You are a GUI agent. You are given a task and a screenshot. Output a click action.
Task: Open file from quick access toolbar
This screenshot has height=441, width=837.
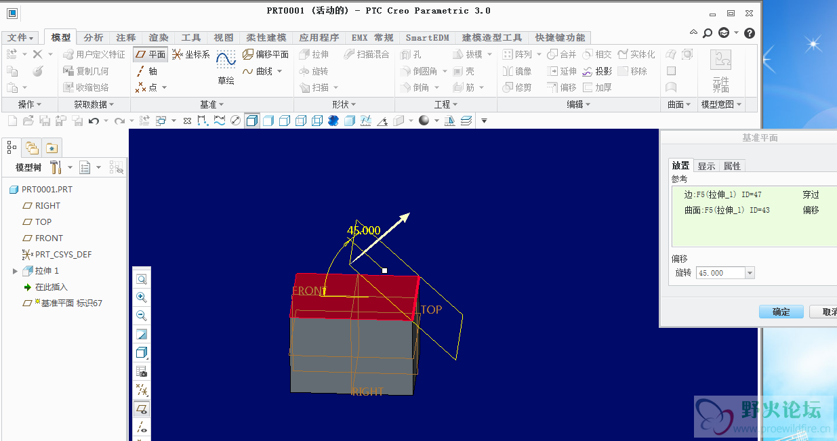[28, 121]
